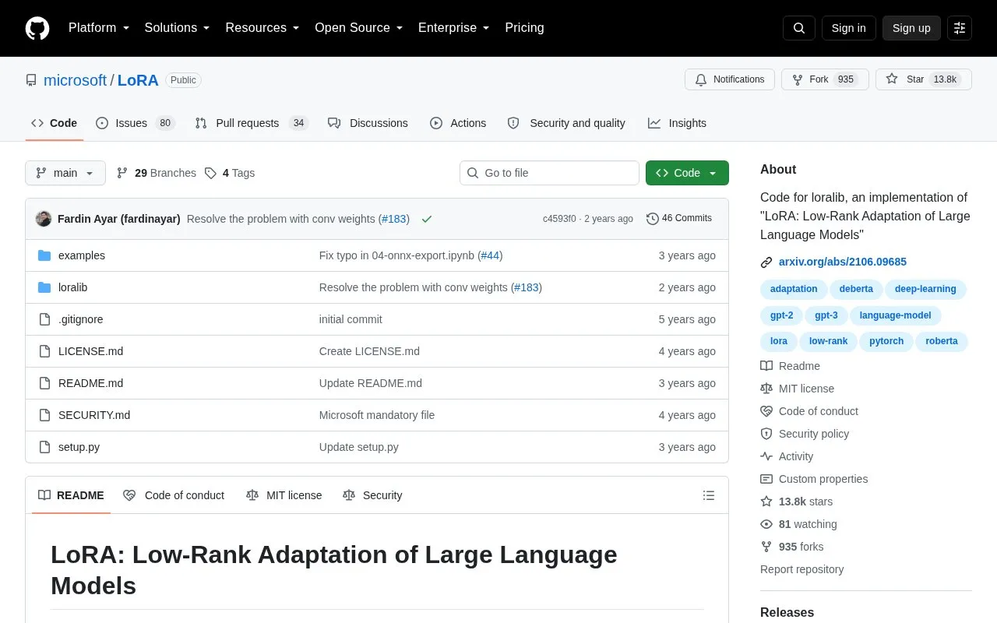Viewport: 997px width, 623px height.
Task: Open the microsoft organization link
Action: pyautogui.click(x=75, y=80)
